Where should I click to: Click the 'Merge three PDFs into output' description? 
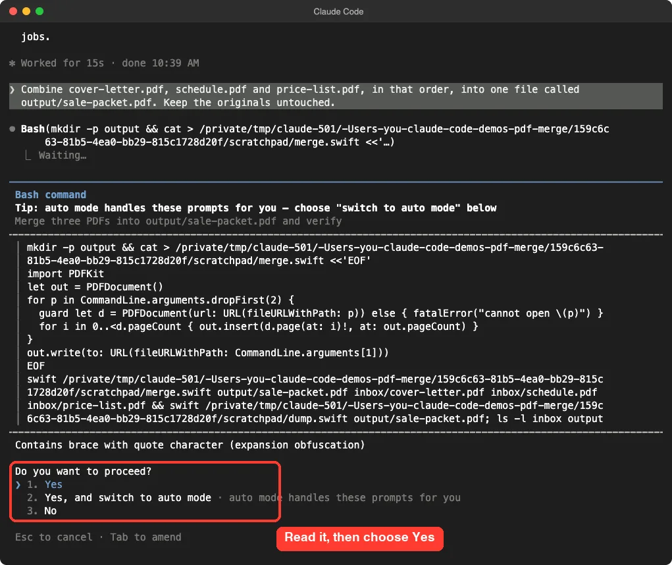click(178, 221)
